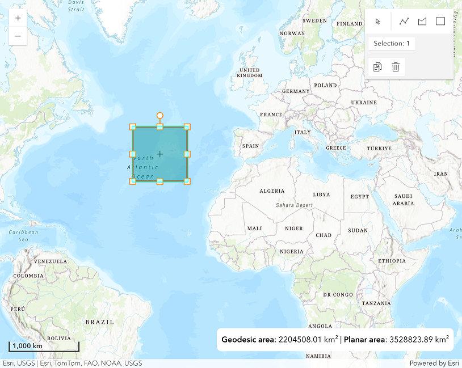Duplicate the selected graphic
462x368 pixels.
[377, 67]
